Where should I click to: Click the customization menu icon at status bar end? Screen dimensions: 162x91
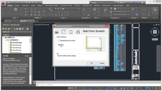[159, 88]
